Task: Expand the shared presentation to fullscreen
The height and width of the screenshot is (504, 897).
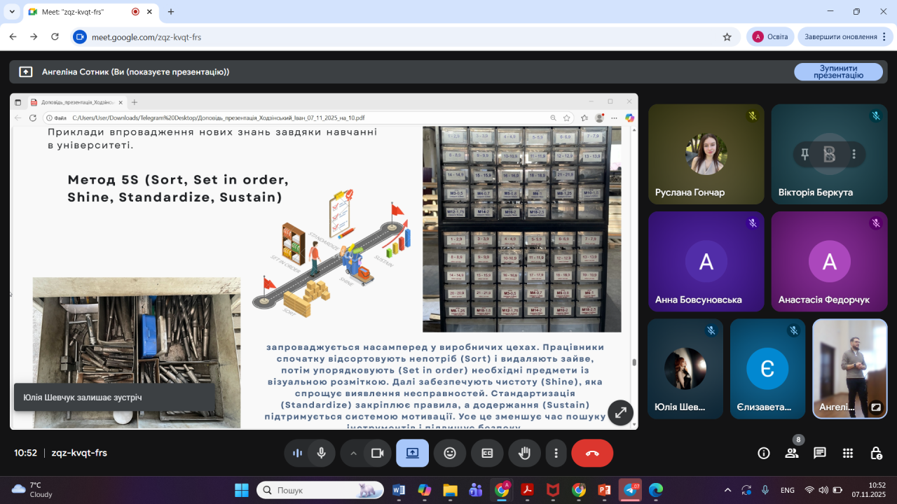Action: click(x=620, y=413)
